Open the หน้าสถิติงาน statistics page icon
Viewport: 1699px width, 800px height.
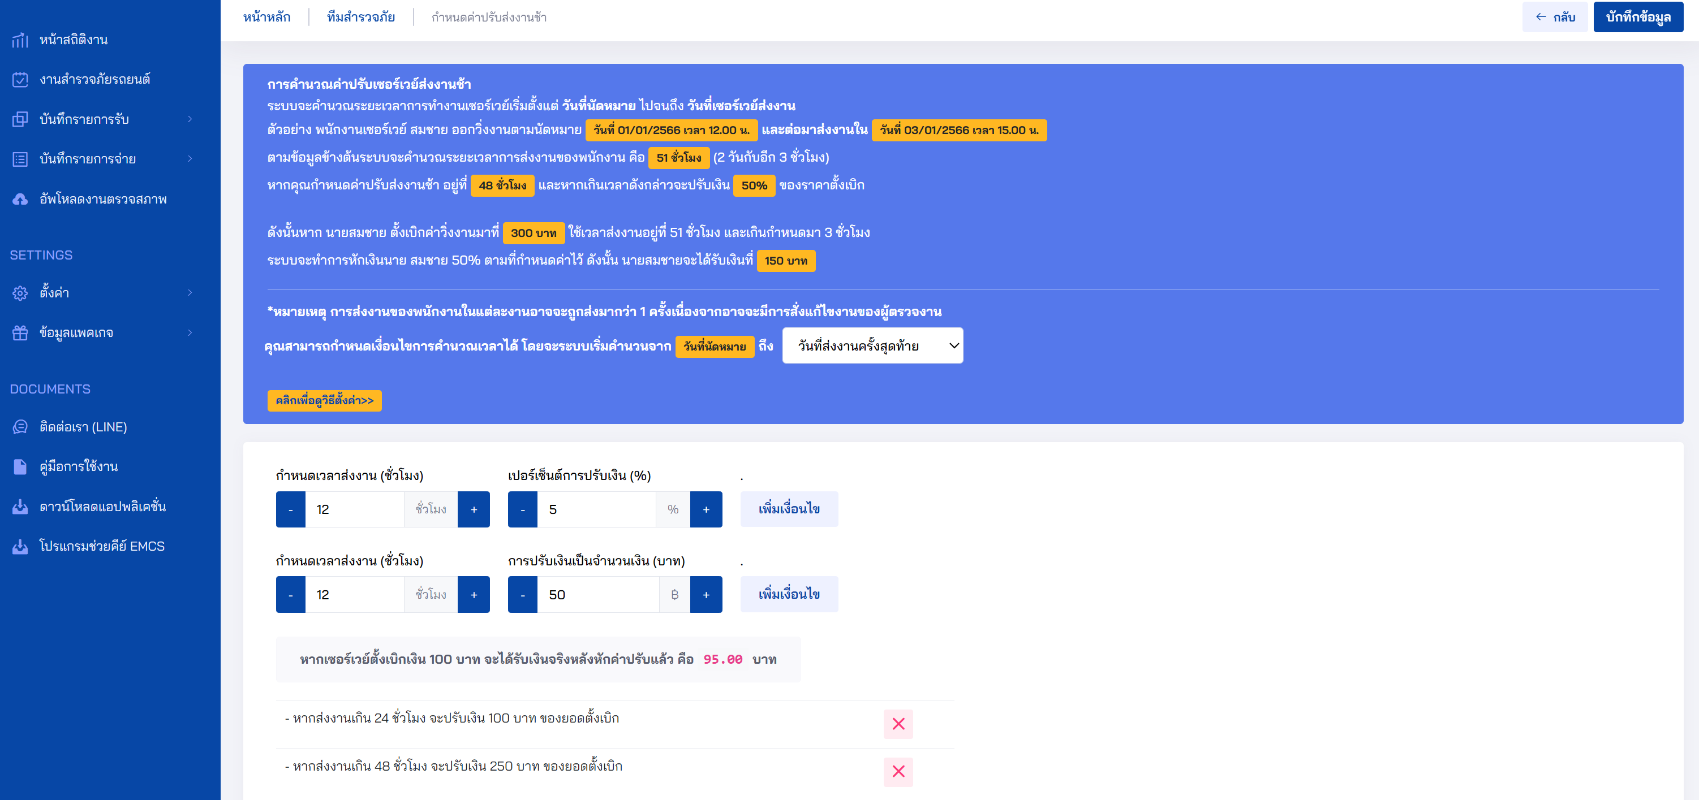coord(20,40)
